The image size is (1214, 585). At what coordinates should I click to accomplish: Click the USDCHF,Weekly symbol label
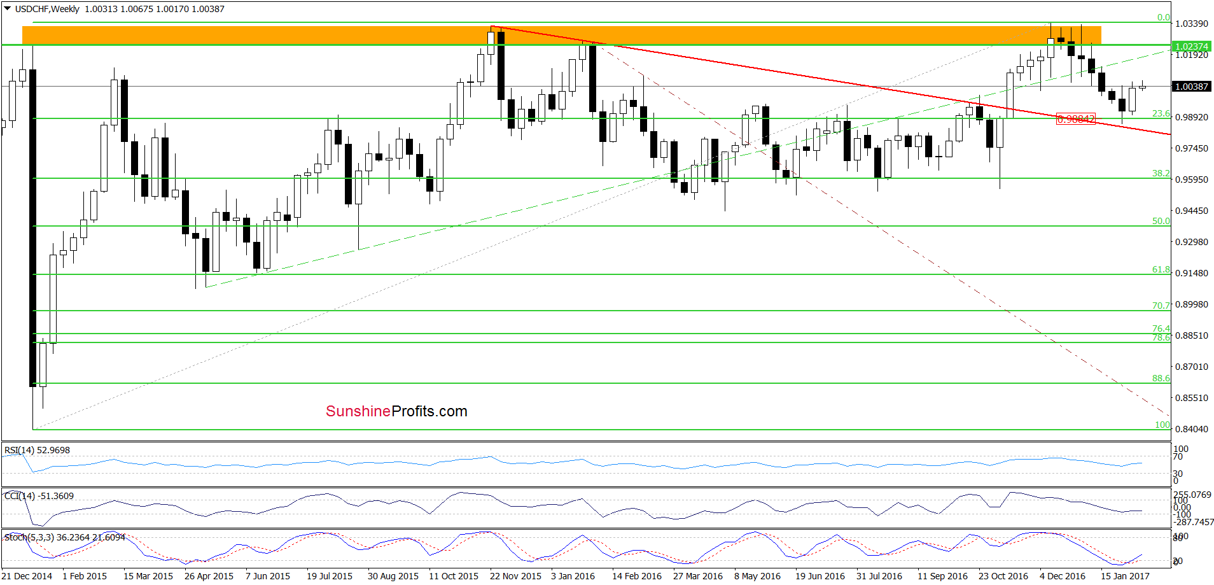tap(47, 9)
